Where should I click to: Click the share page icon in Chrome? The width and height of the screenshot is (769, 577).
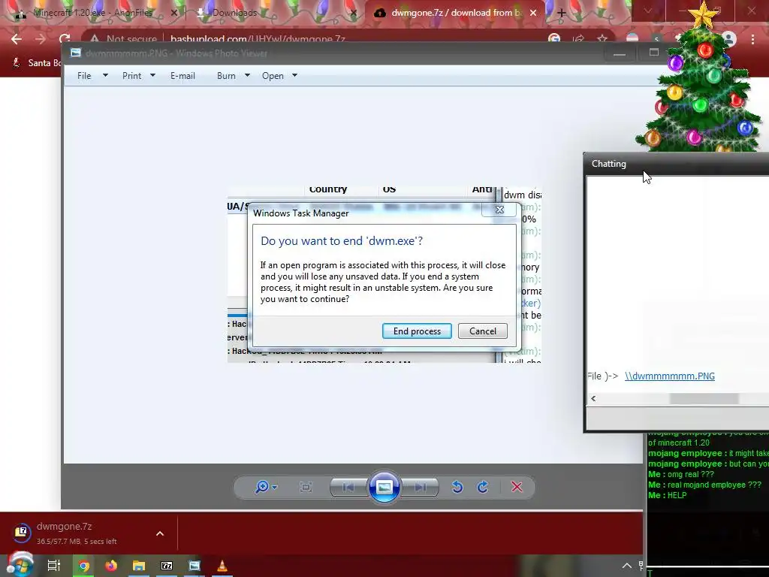coord(578,39)
